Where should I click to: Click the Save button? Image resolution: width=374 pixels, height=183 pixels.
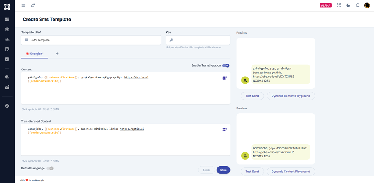click(x=223, y=170)
